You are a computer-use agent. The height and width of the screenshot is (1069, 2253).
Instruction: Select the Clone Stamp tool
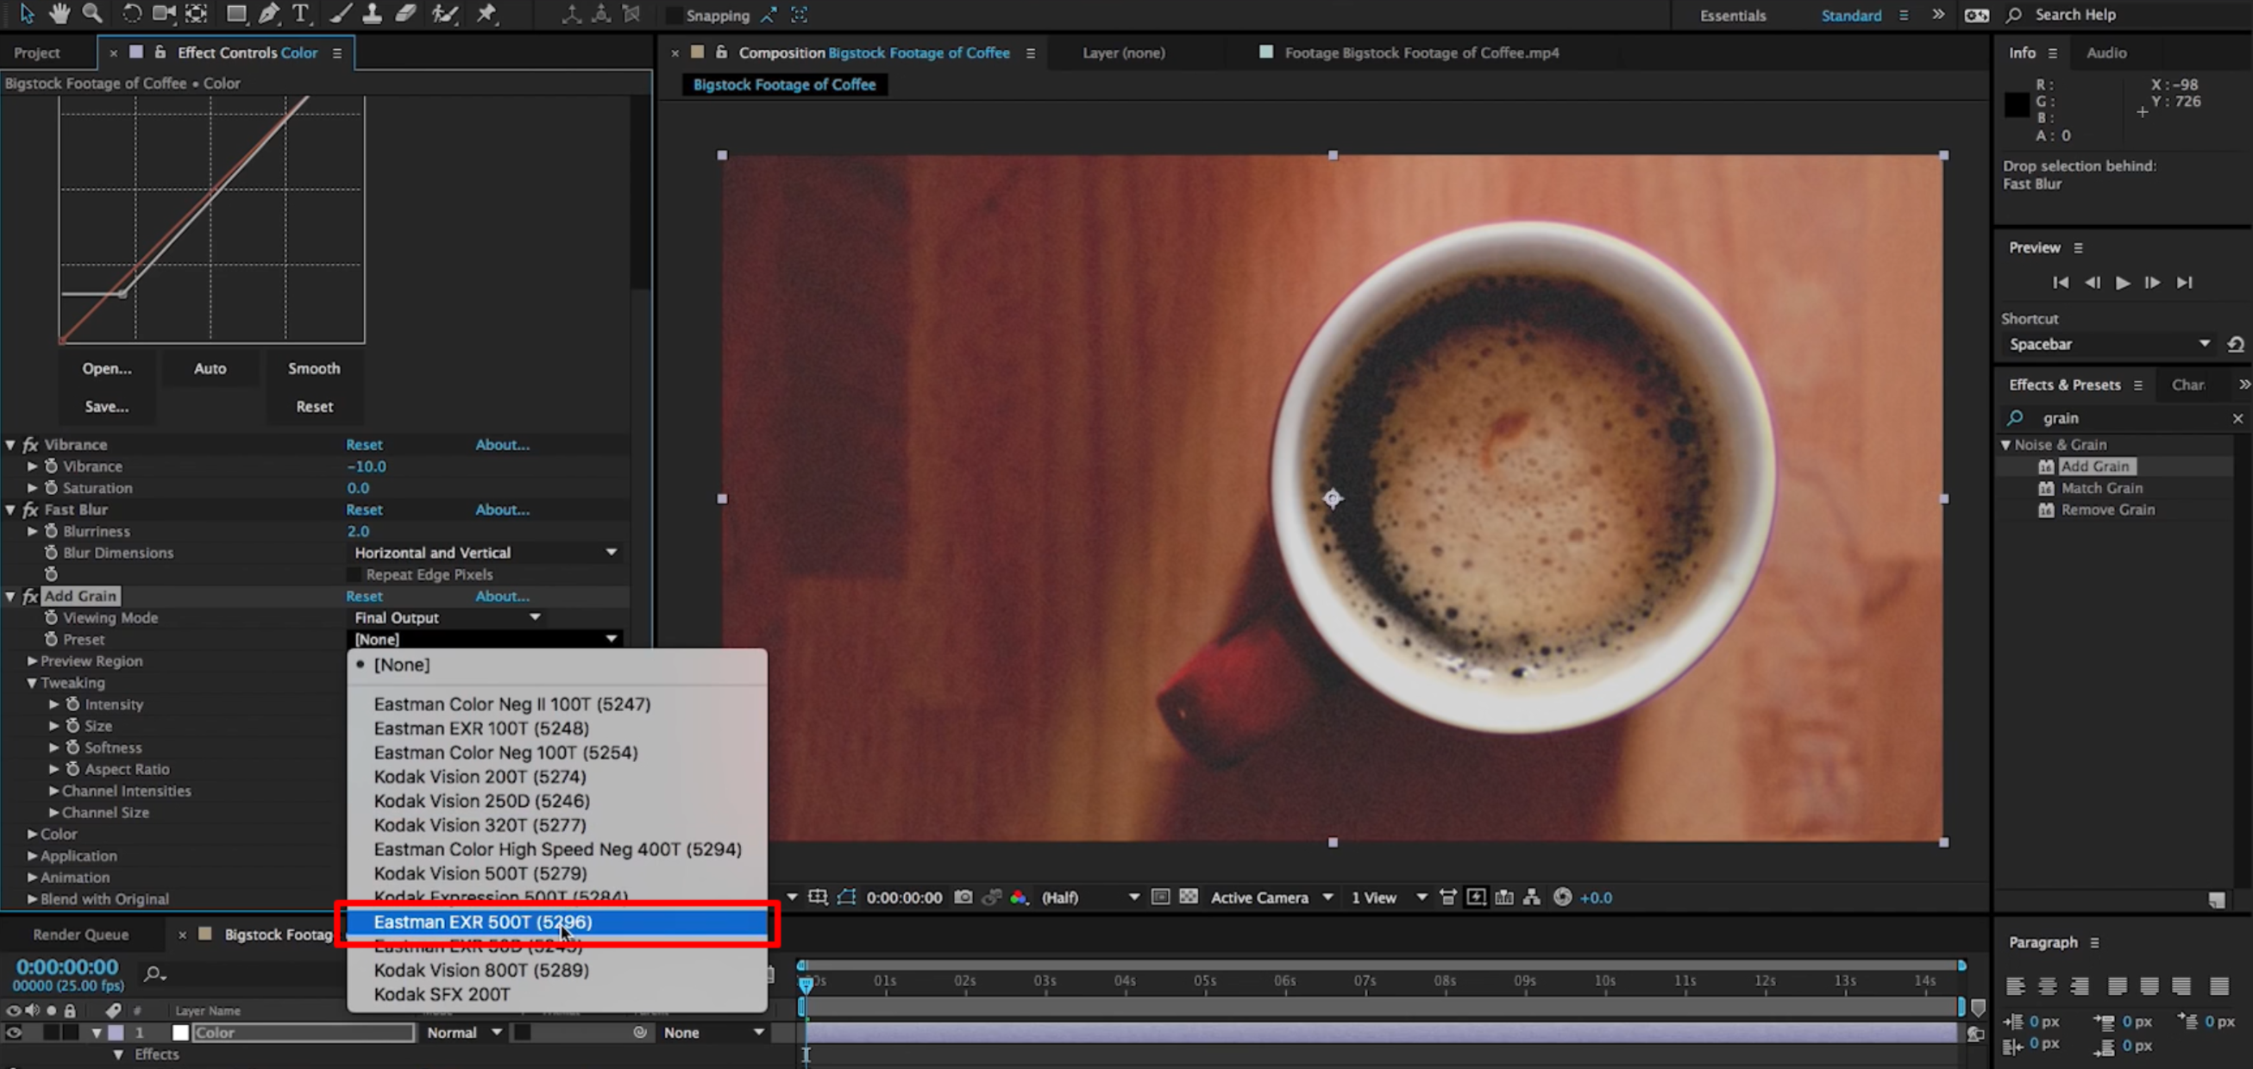point(373,14)
